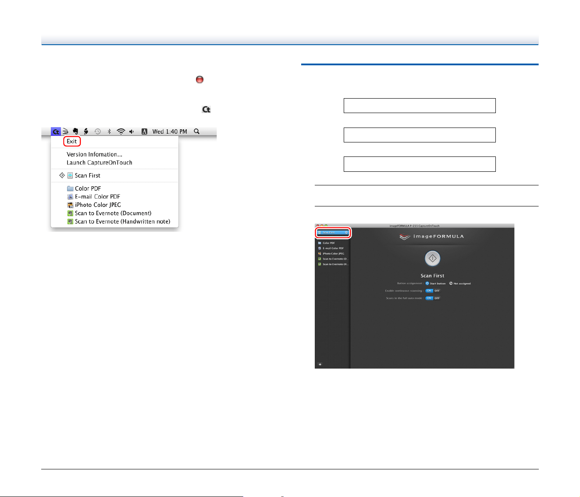Select Color PDF job in the window sidebar
Image resolution: width=580 pixels, height=497 pixels.
[329, 243]
